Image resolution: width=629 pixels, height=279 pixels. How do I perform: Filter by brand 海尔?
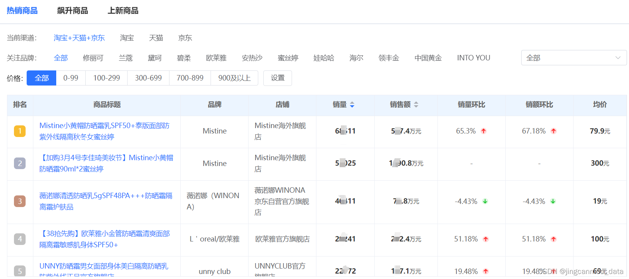point(356,58)
